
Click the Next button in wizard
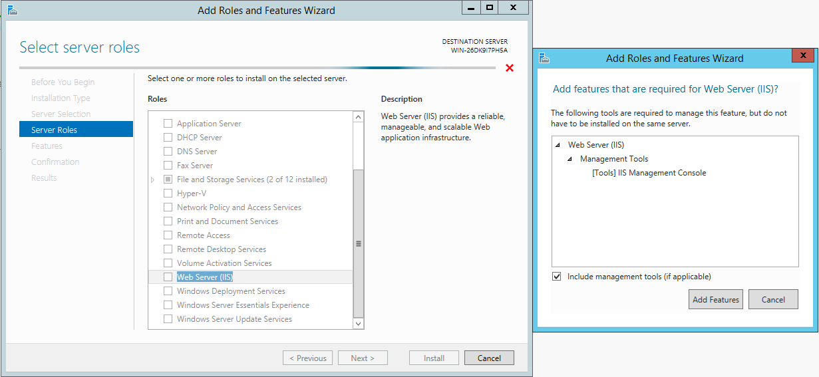point(363,358)
